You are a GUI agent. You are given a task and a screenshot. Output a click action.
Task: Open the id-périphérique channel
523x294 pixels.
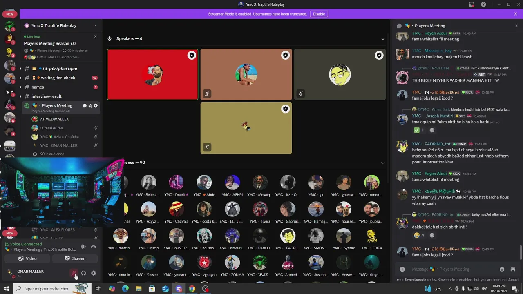pyautogui.click(x=60, y=69)
